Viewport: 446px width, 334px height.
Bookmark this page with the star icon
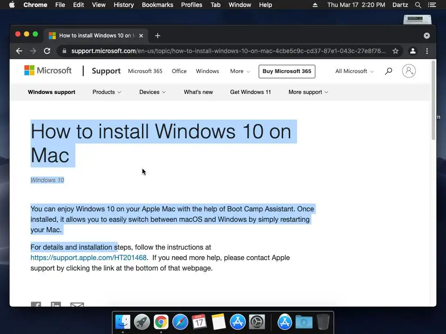[x=395, y=51]
